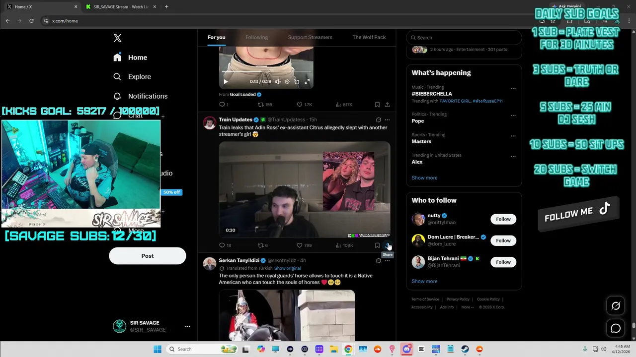Open options for Pope trend
The height and width of the screenshot is (357, 636).
coord(513,116)
